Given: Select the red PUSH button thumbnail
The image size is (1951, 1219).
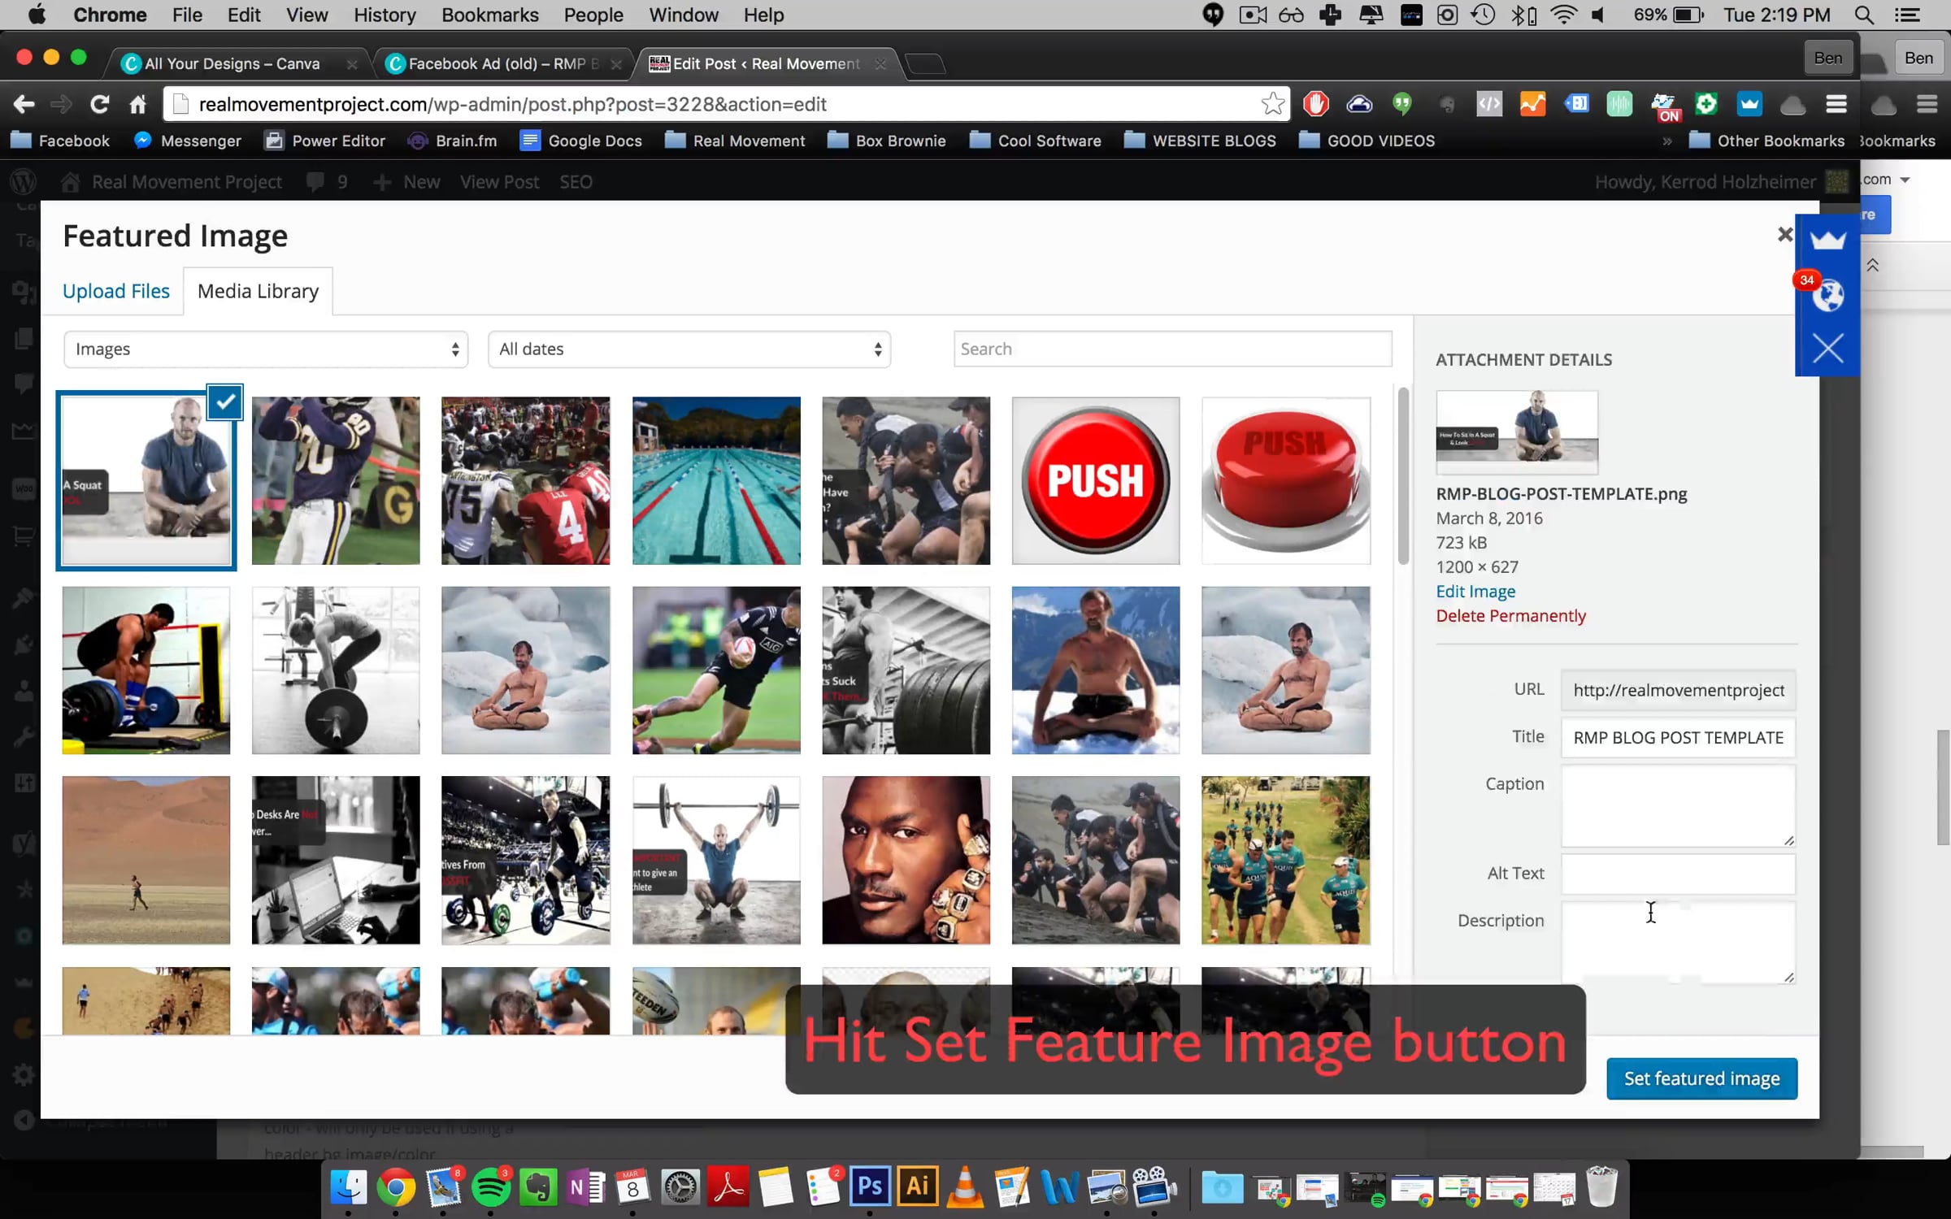Looking at the screenshot, I should click(x=1095, y=480).
